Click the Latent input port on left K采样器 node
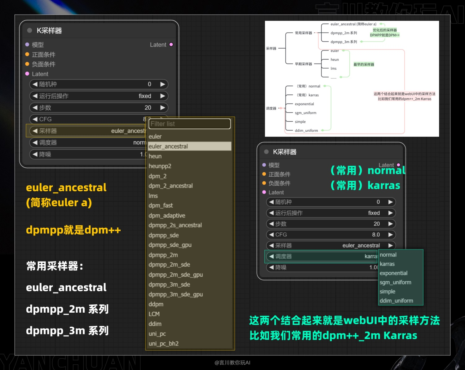The width and height of the screenshot is (465, 370). tap(27, 74)
